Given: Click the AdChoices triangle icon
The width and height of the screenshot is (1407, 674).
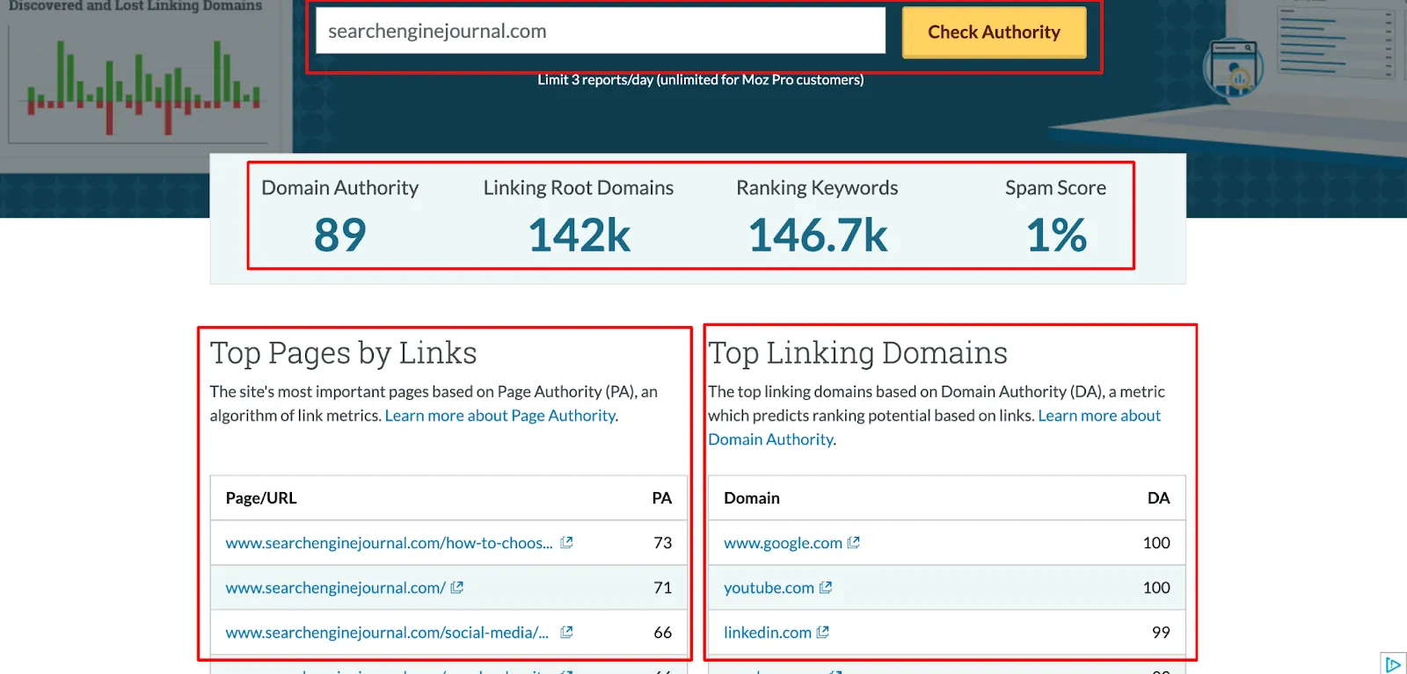Looking at the screenshot, I should (x=1393, y=664).
